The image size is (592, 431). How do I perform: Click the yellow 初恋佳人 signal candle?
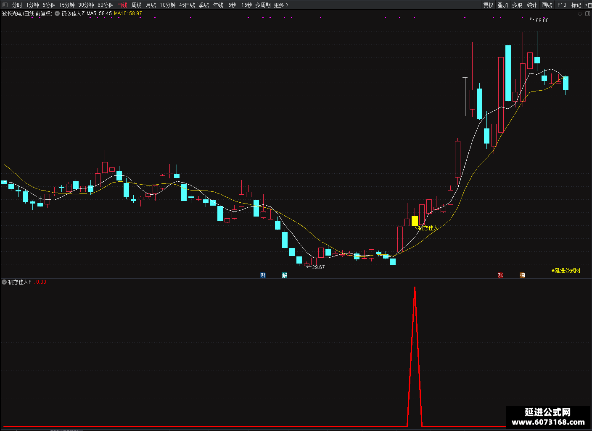[x=415, y=221]
